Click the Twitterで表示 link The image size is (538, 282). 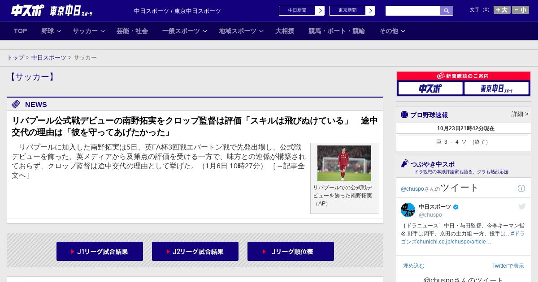(508, 266)
